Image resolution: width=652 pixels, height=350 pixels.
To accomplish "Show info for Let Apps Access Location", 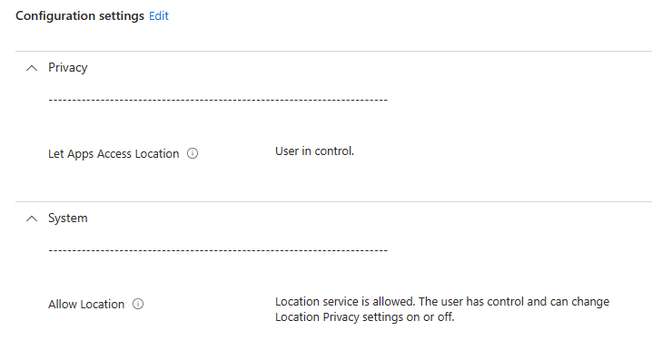I will [x=193, y=153].
